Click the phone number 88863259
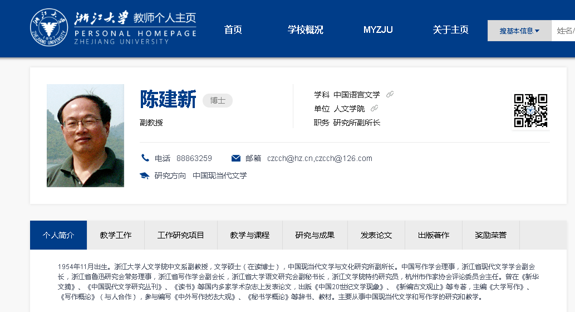Image resolution: width=575 pixels, height=312 pixels. [194, 158]
